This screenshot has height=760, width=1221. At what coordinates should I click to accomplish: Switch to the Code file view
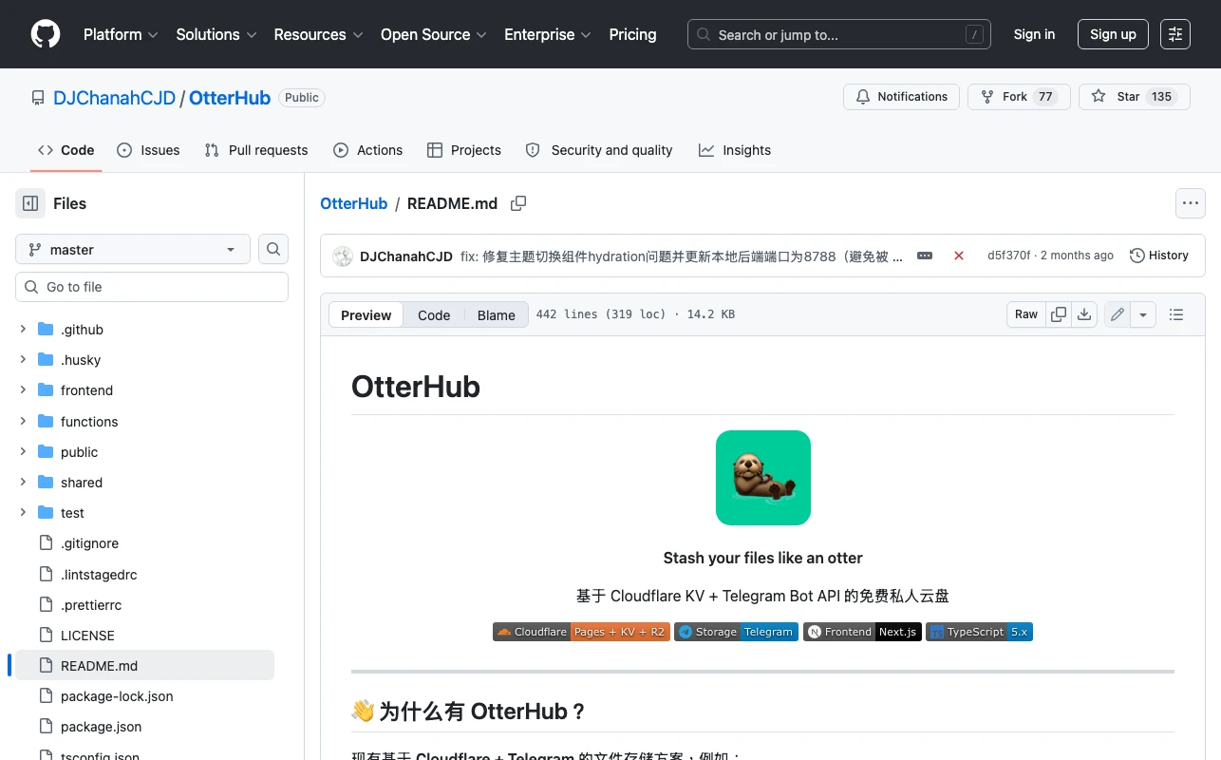pos(434,315)
